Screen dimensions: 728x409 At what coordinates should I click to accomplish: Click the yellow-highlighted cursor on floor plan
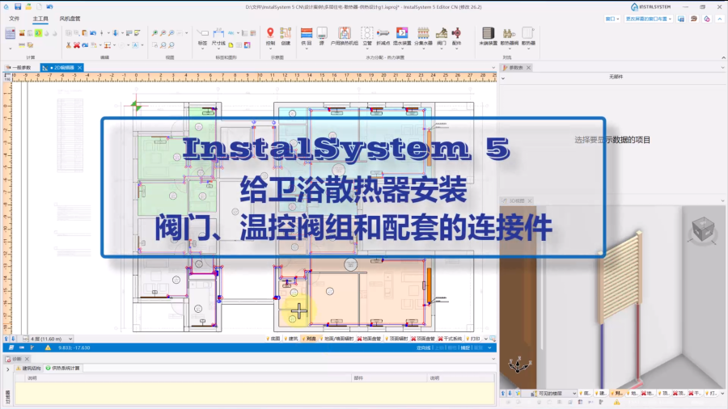(x=298, y=310)
